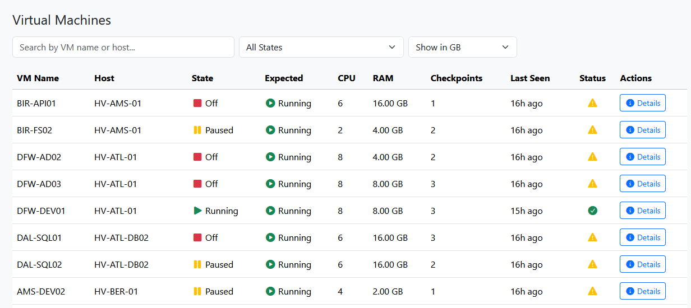The width and height of the screenshot is (691, 308).
Task: Open the All States filter dropdown
Action: (321, 47)
